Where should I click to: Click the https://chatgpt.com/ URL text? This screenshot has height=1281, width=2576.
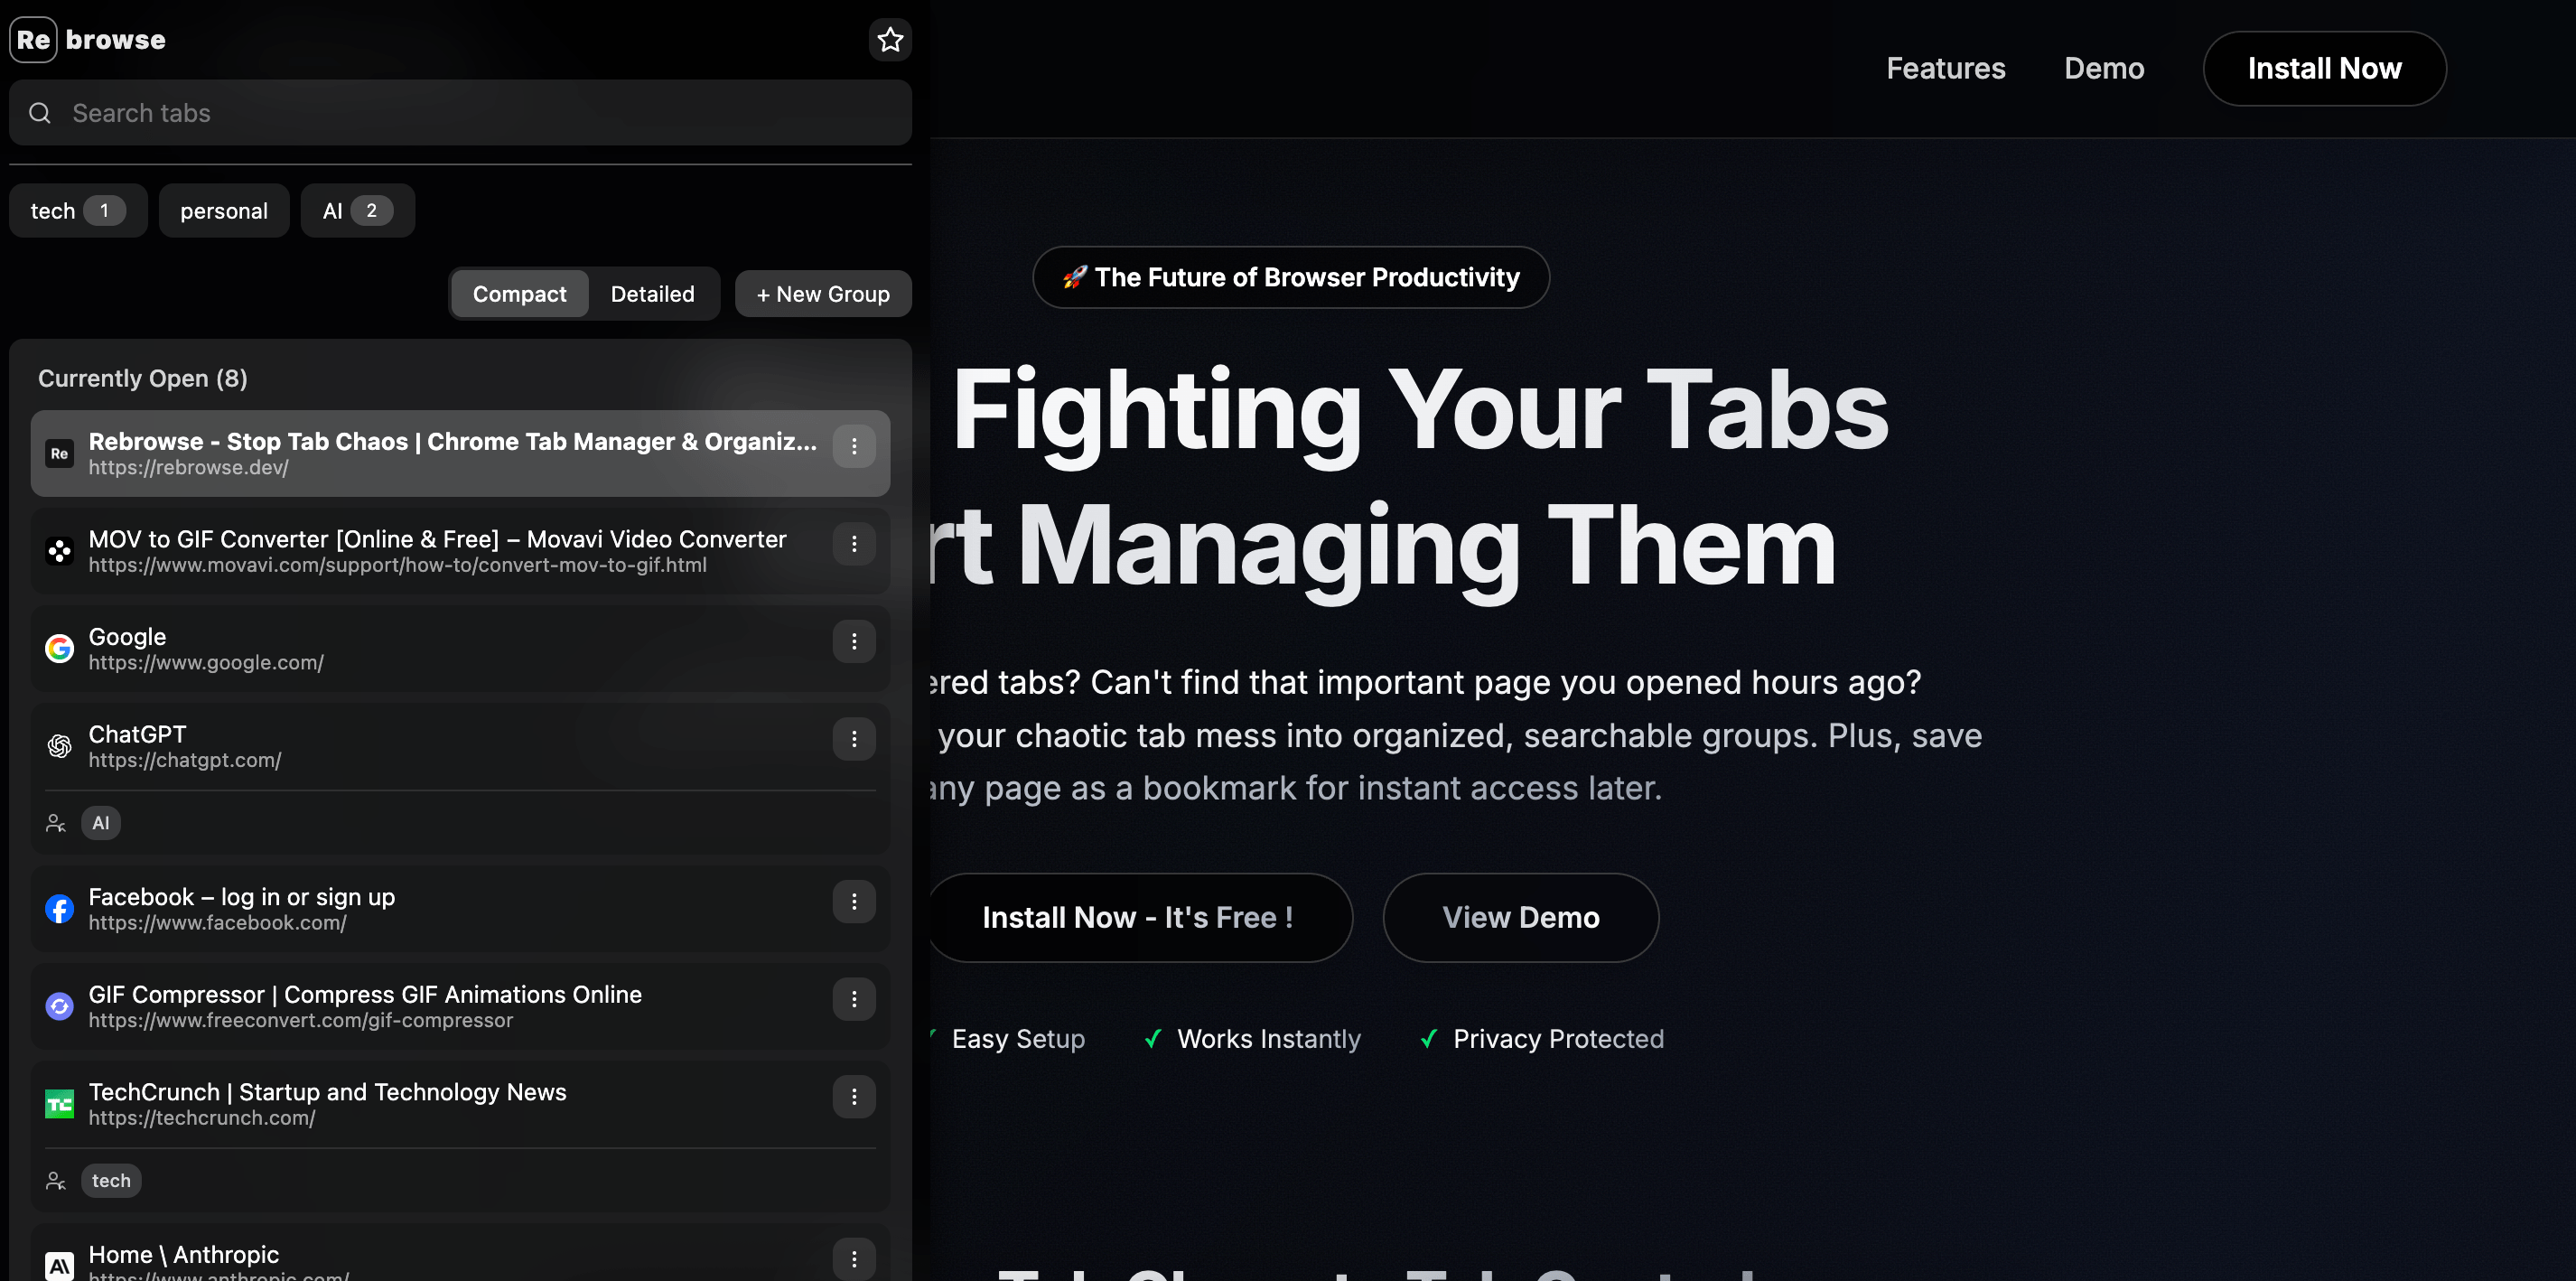[185, 760]
